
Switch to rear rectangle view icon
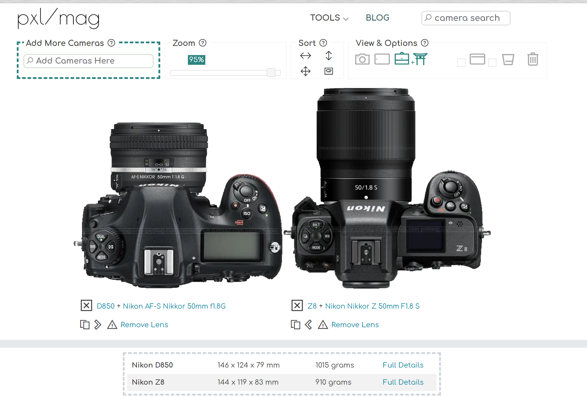[382, 59]
